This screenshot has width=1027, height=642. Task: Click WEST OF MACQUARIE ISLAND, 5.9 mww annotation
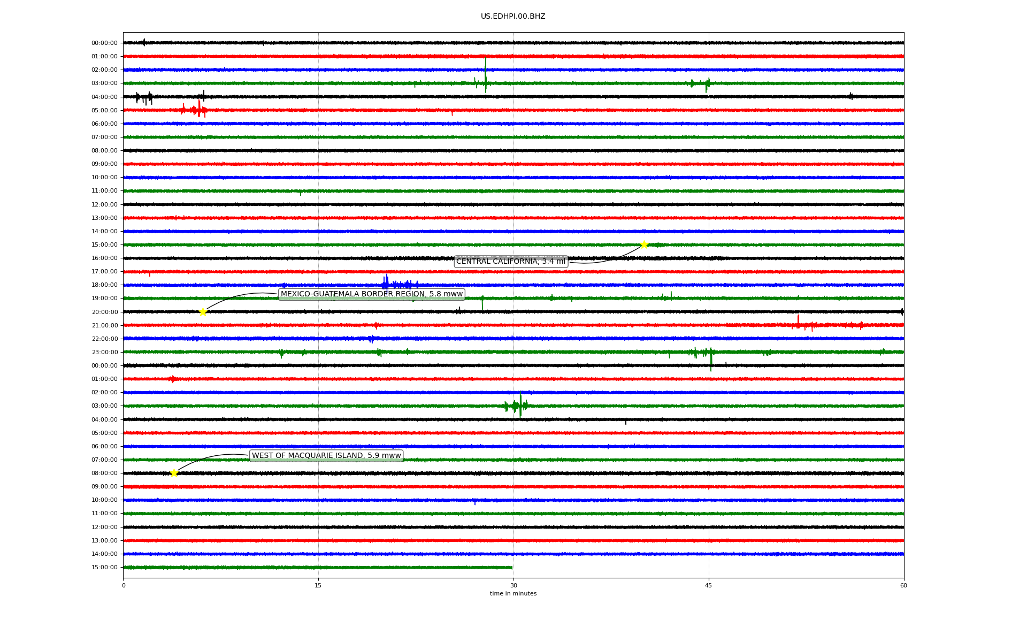click(326, 456)
